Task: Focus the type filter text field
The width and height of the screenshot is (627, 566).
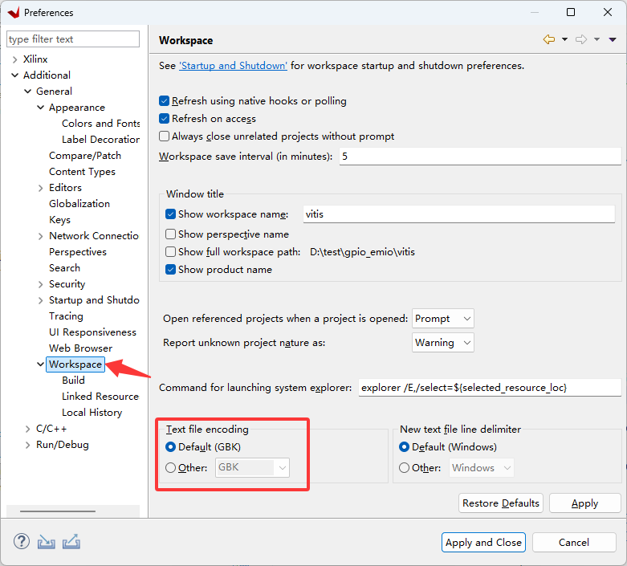Action: (73, 39)
